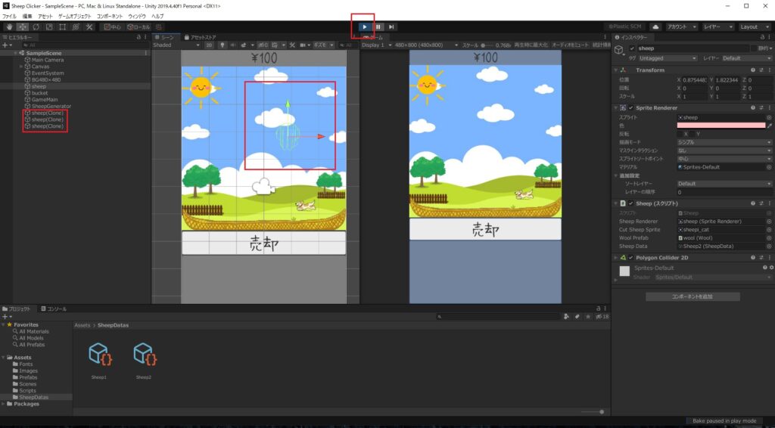The height and width of the screenshot is (428, 775).
Task: Toggle scene lighting bulb icon
Action: tap(222, 45)
